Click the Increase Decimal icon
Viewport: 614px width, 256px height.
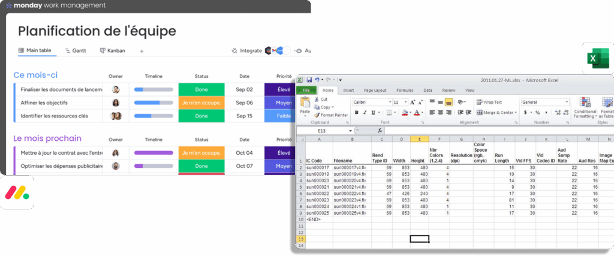(x=558, y=113)
